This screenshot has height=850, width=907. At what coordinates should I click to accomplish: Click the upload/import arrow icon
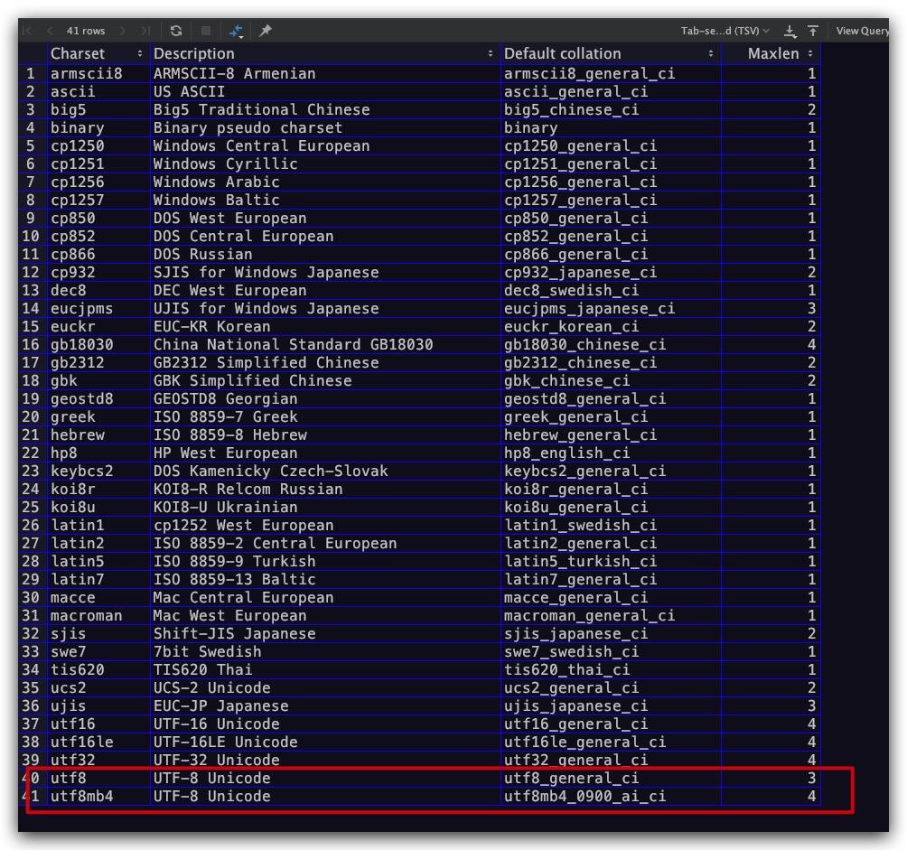pyautogui.click(x=813, y=31)
